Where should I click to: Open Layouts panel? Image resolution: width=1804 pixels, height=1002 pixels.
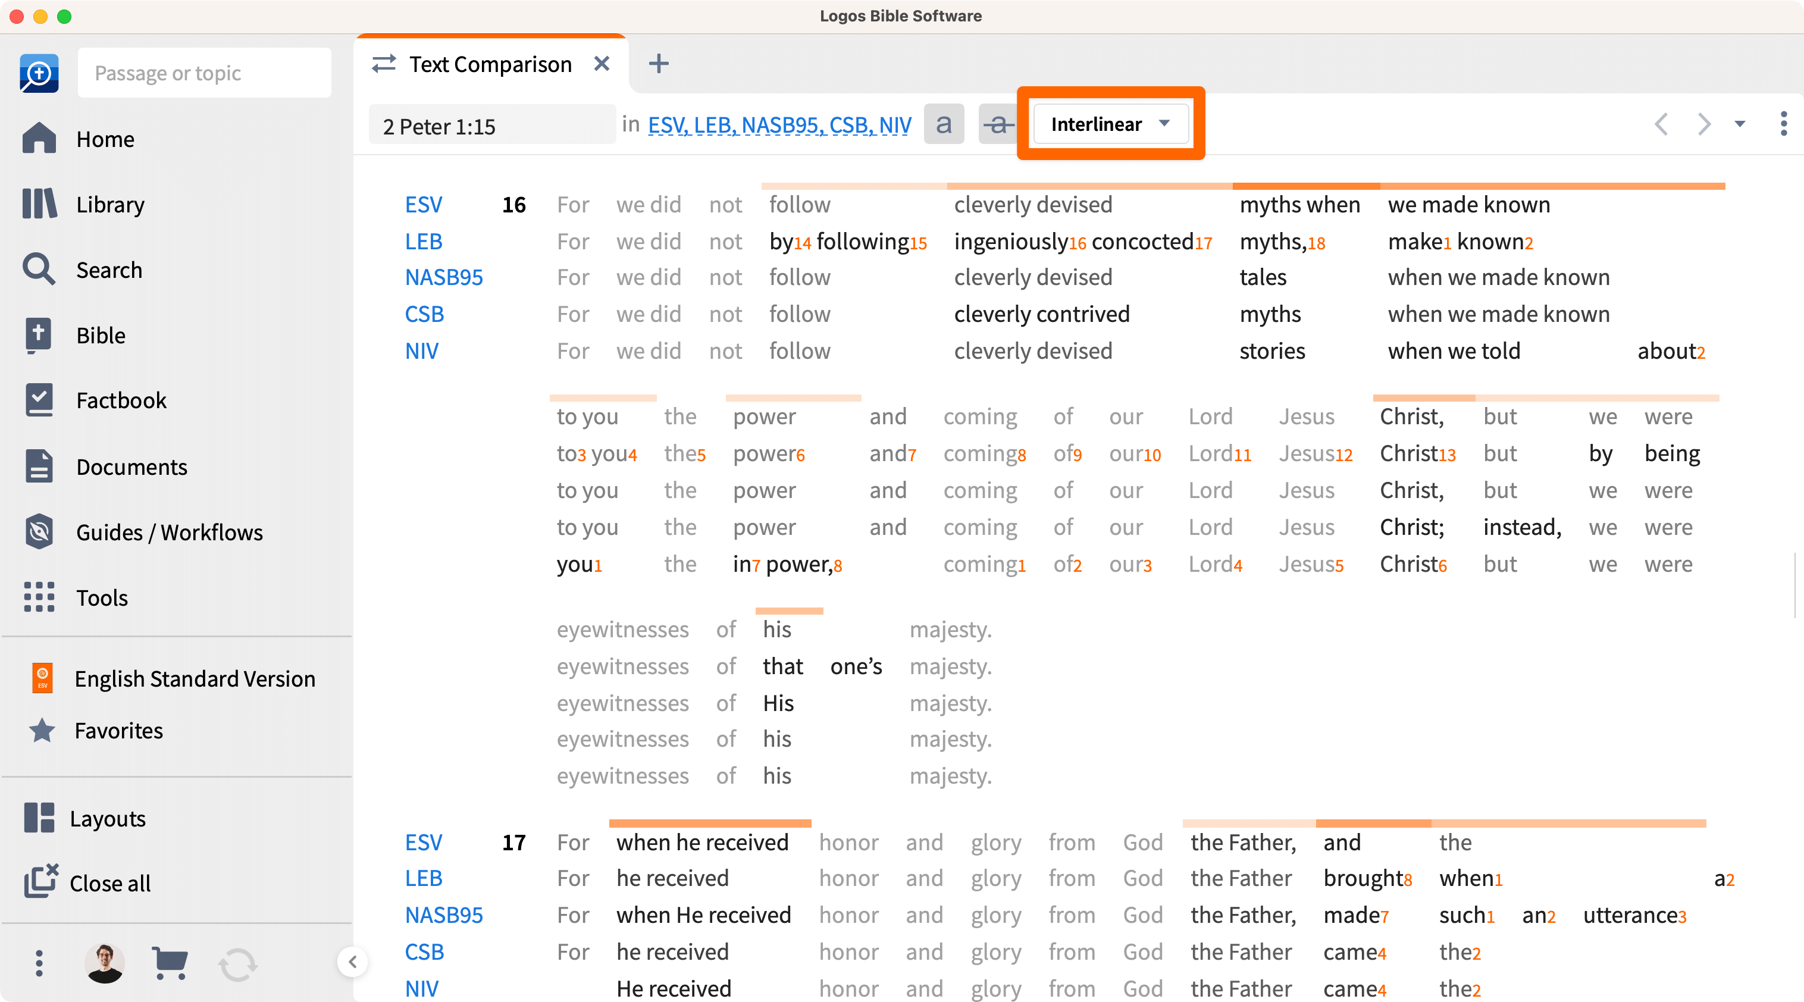coord(84,818)
